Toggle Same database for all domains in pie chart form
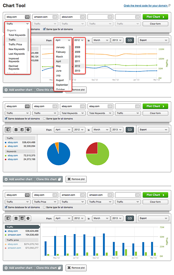 [6, 119]
